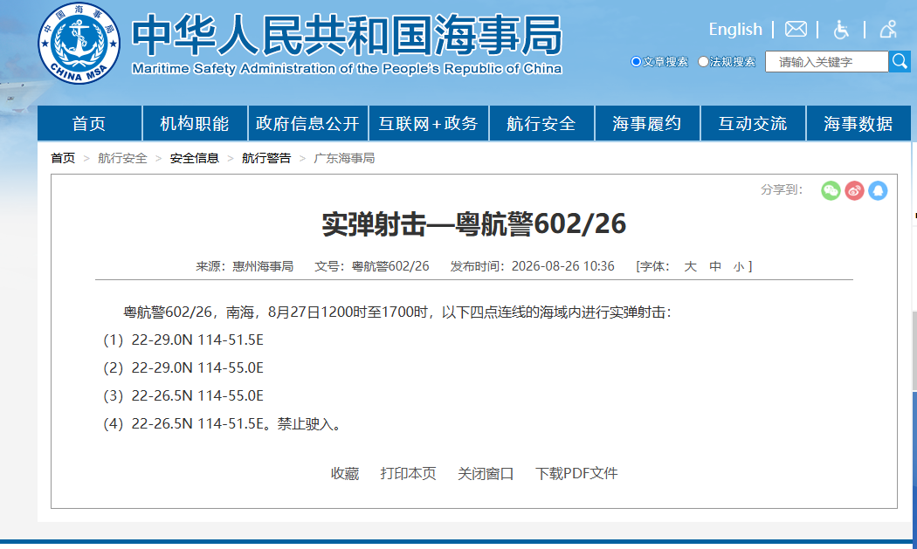Open the 机构职能 navigation tab
Screen dimensions: 917x549
(195, 123)
